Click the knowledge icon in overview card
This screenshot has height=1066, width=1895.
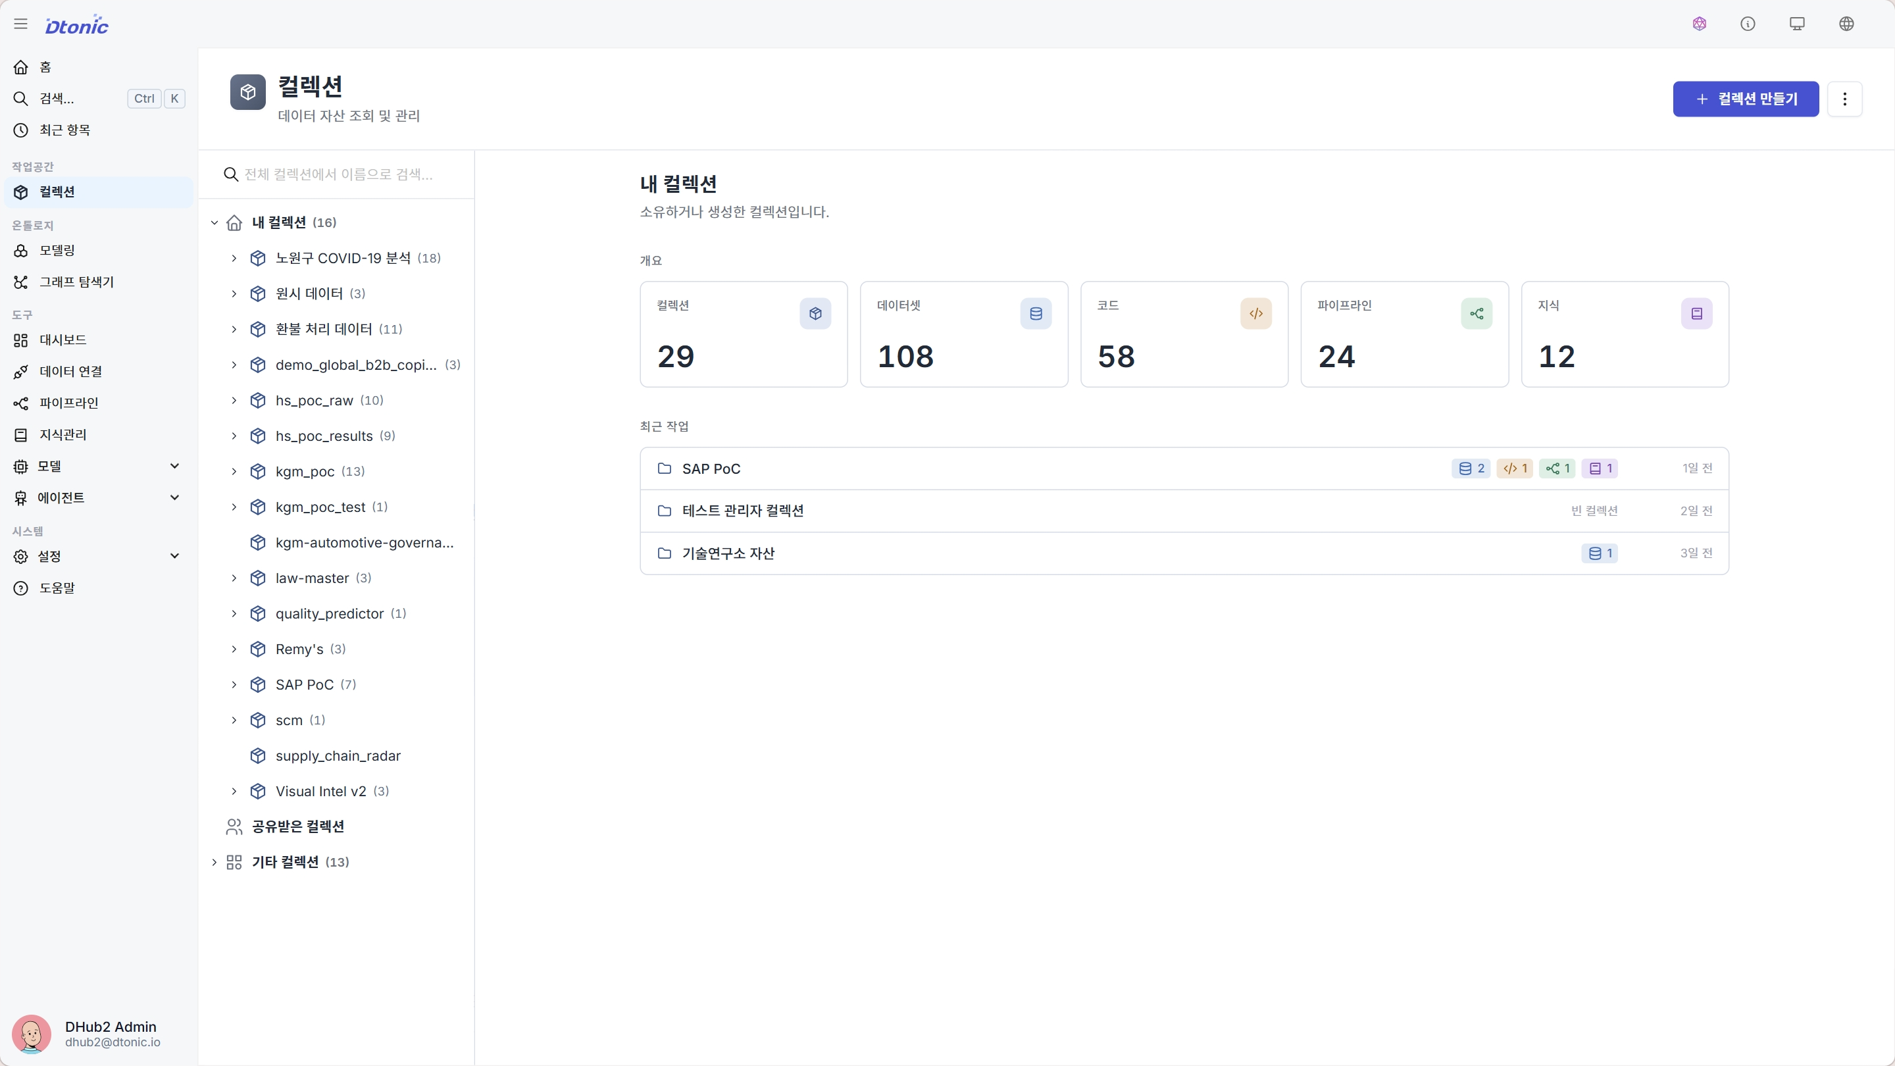click(x=1696, y=313)
